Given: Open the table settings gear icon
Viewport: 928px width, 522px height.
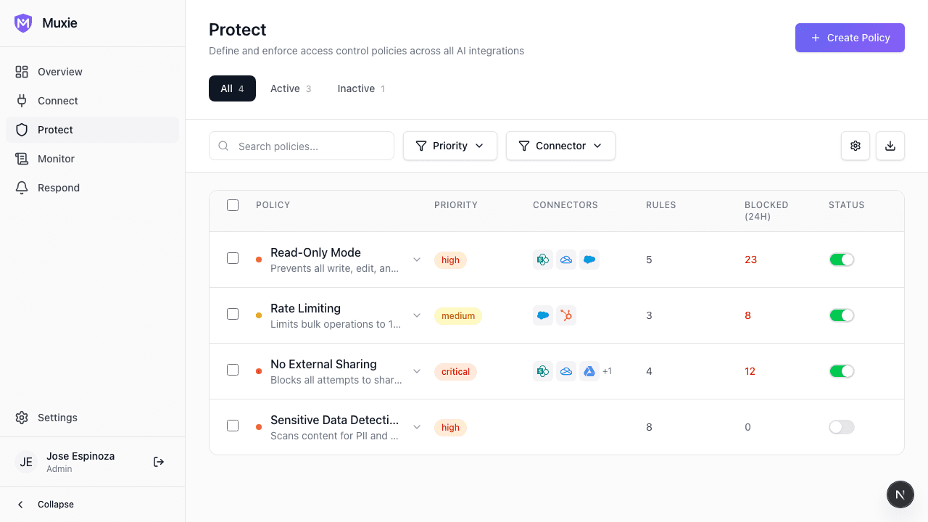Looking at the screenshot, I should pyautogui.click(x=855, y=146).
